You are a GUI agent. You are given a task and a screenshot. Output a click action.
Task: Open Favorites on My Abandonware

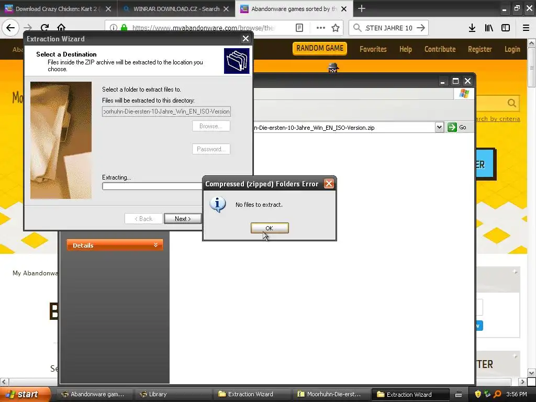point(373,49)
